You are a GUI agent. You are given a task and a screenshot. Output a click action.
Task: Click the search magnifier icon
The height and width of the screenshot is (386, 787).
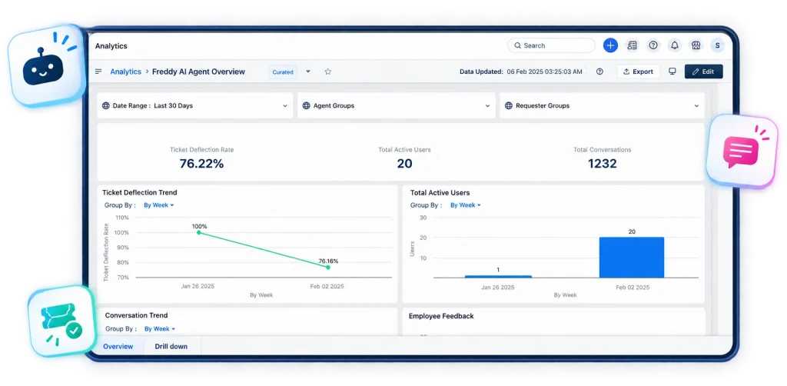517,45
